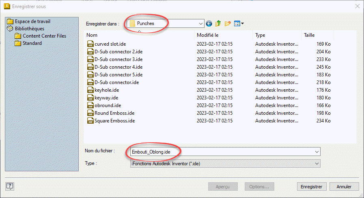Click the D-Sub connector.ide file icon
364x198 pixels.
click(90, 82)
